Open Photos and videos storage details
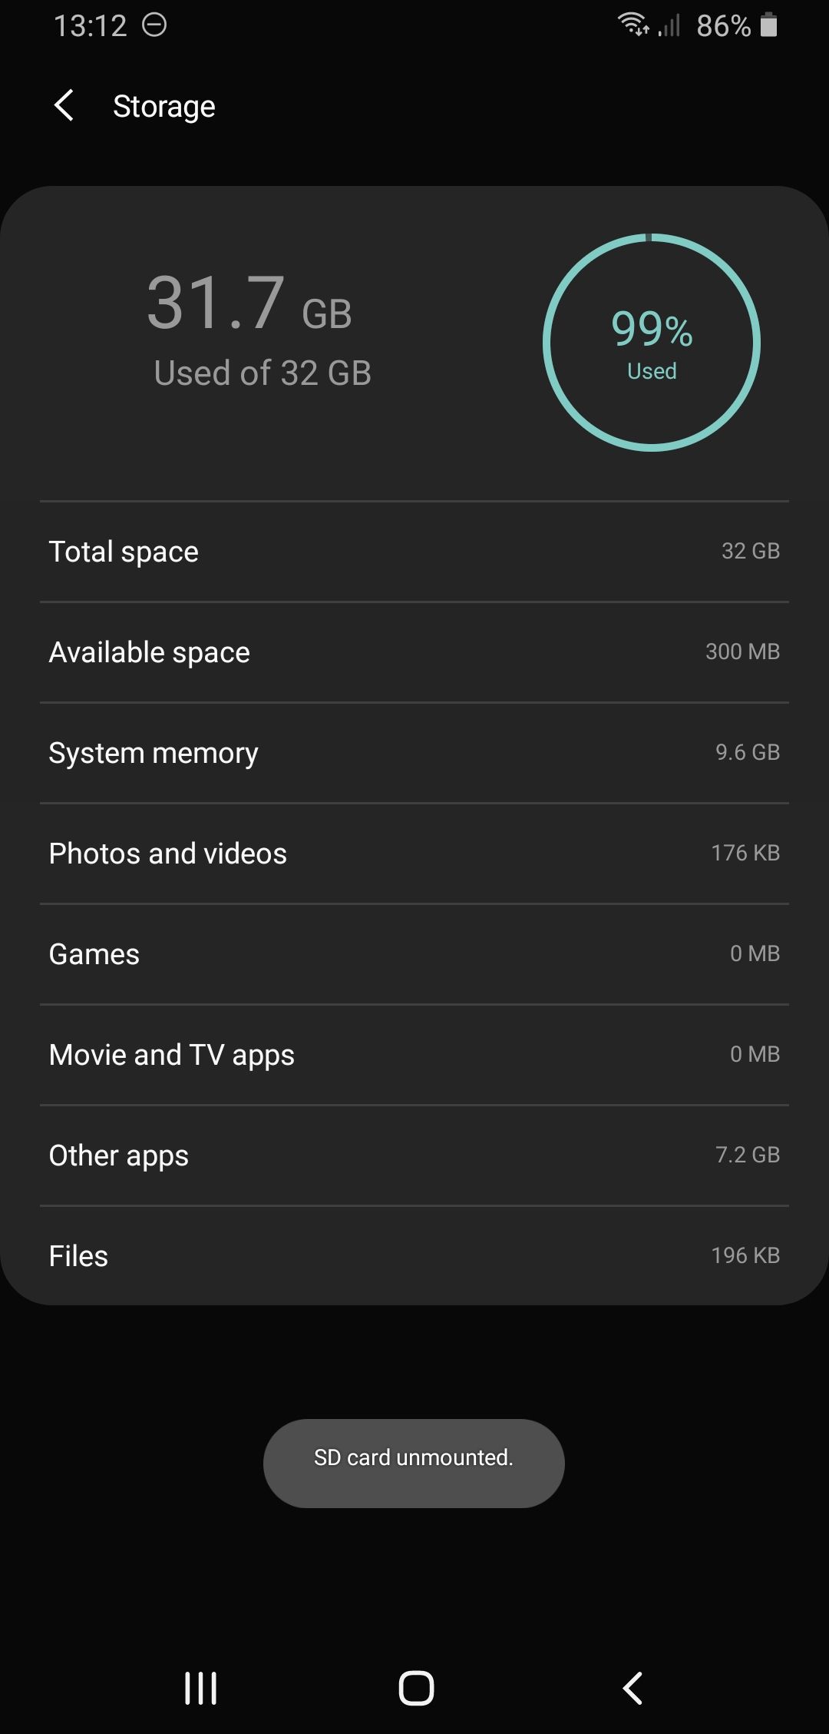 [x=414, y=854]
